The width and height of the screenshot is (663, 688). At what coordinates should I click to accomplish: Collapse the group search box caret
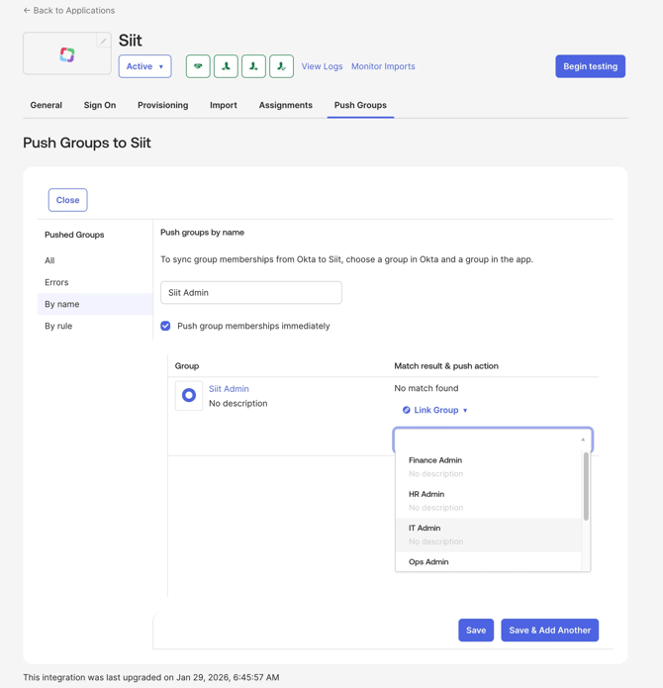click(x=583, y=440)
